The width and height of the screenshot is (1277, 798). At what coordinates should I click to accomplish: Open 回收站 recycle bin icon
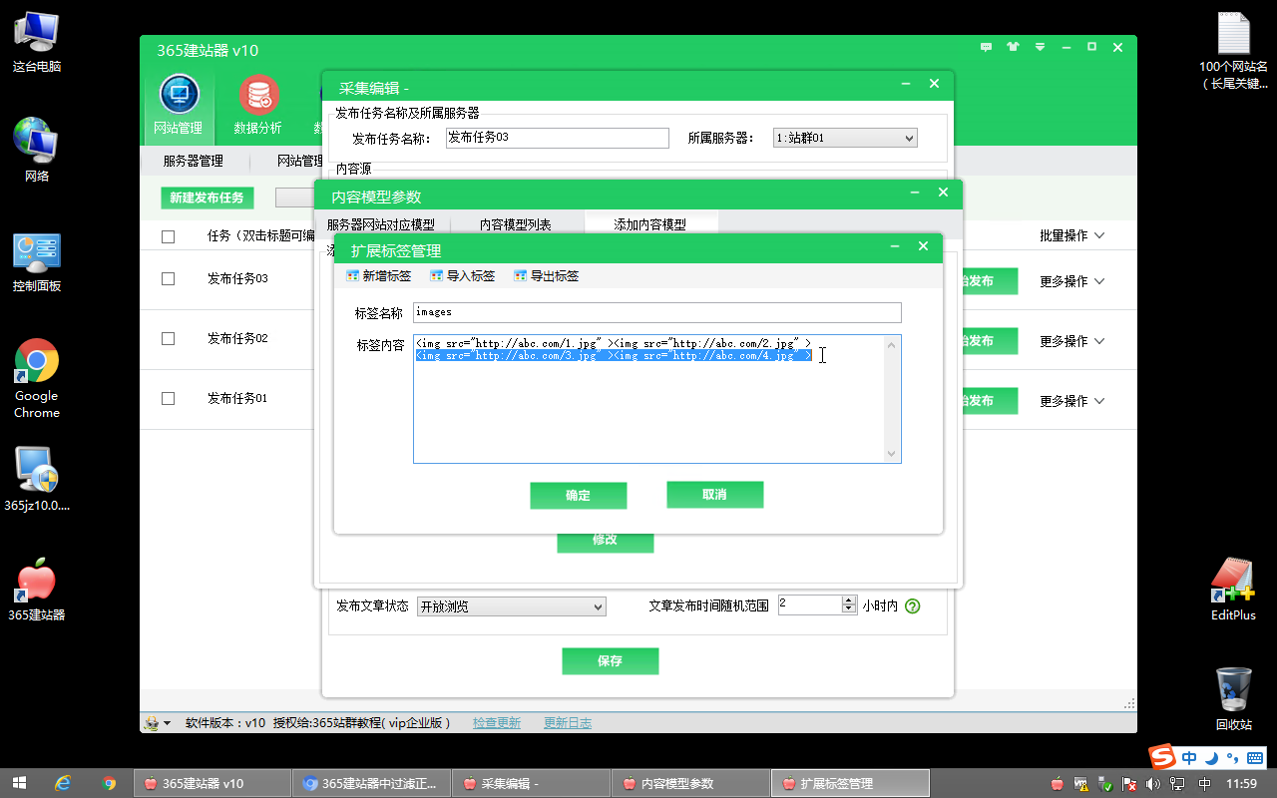(x=1233, y=699)
